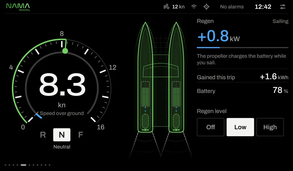This screenshot has height=171, width=293.
Task: Click the +0.8 kW regen value
Action: click(218, 36)
